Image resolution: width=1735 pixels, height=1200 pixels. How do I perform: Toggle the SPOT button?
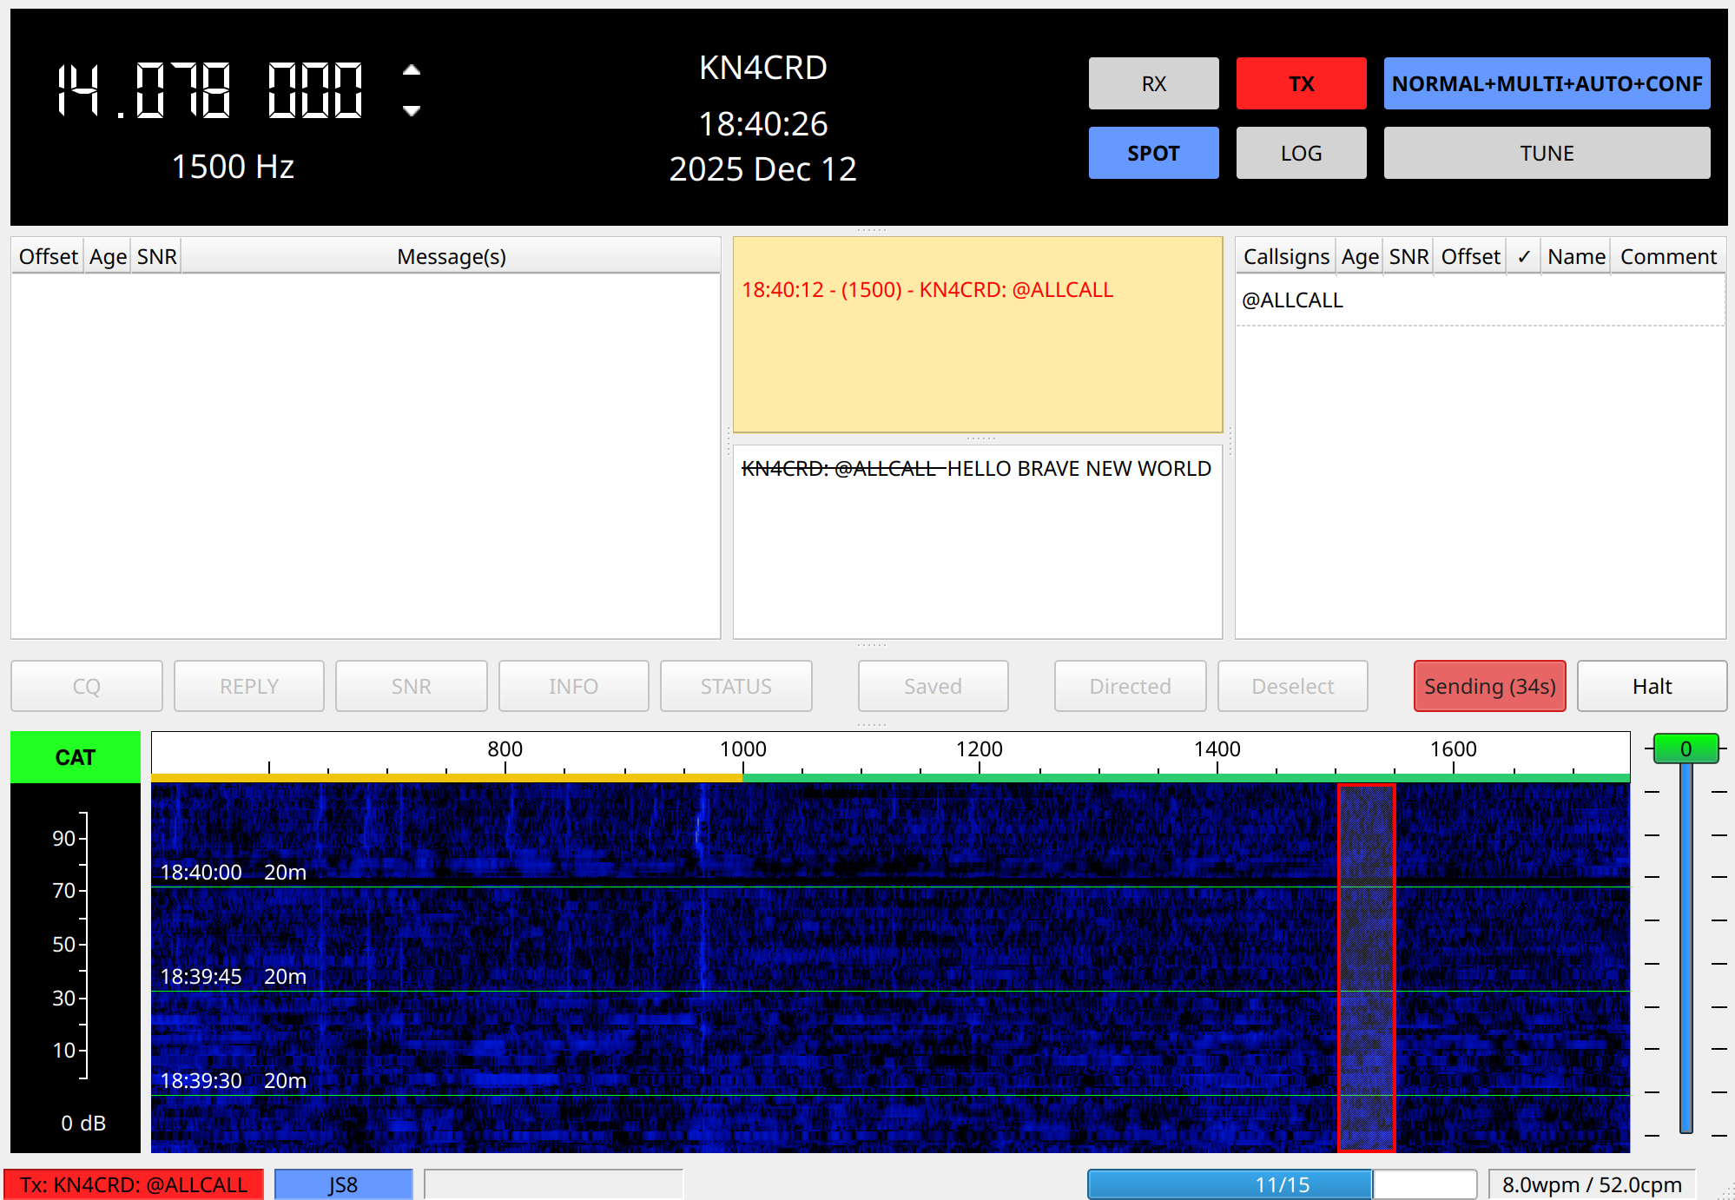[x=1152, y=153]
